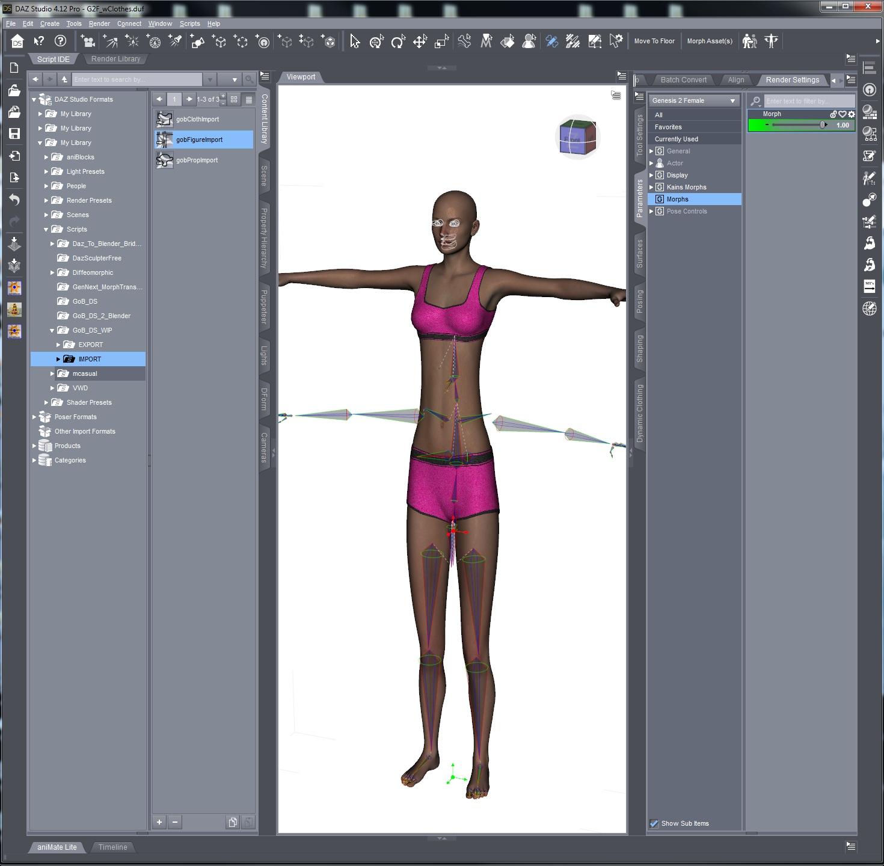Collapse the GoB_DS_WIP folder
The height and width of the screenshot is (866, 884).
(x=52, y=330)
